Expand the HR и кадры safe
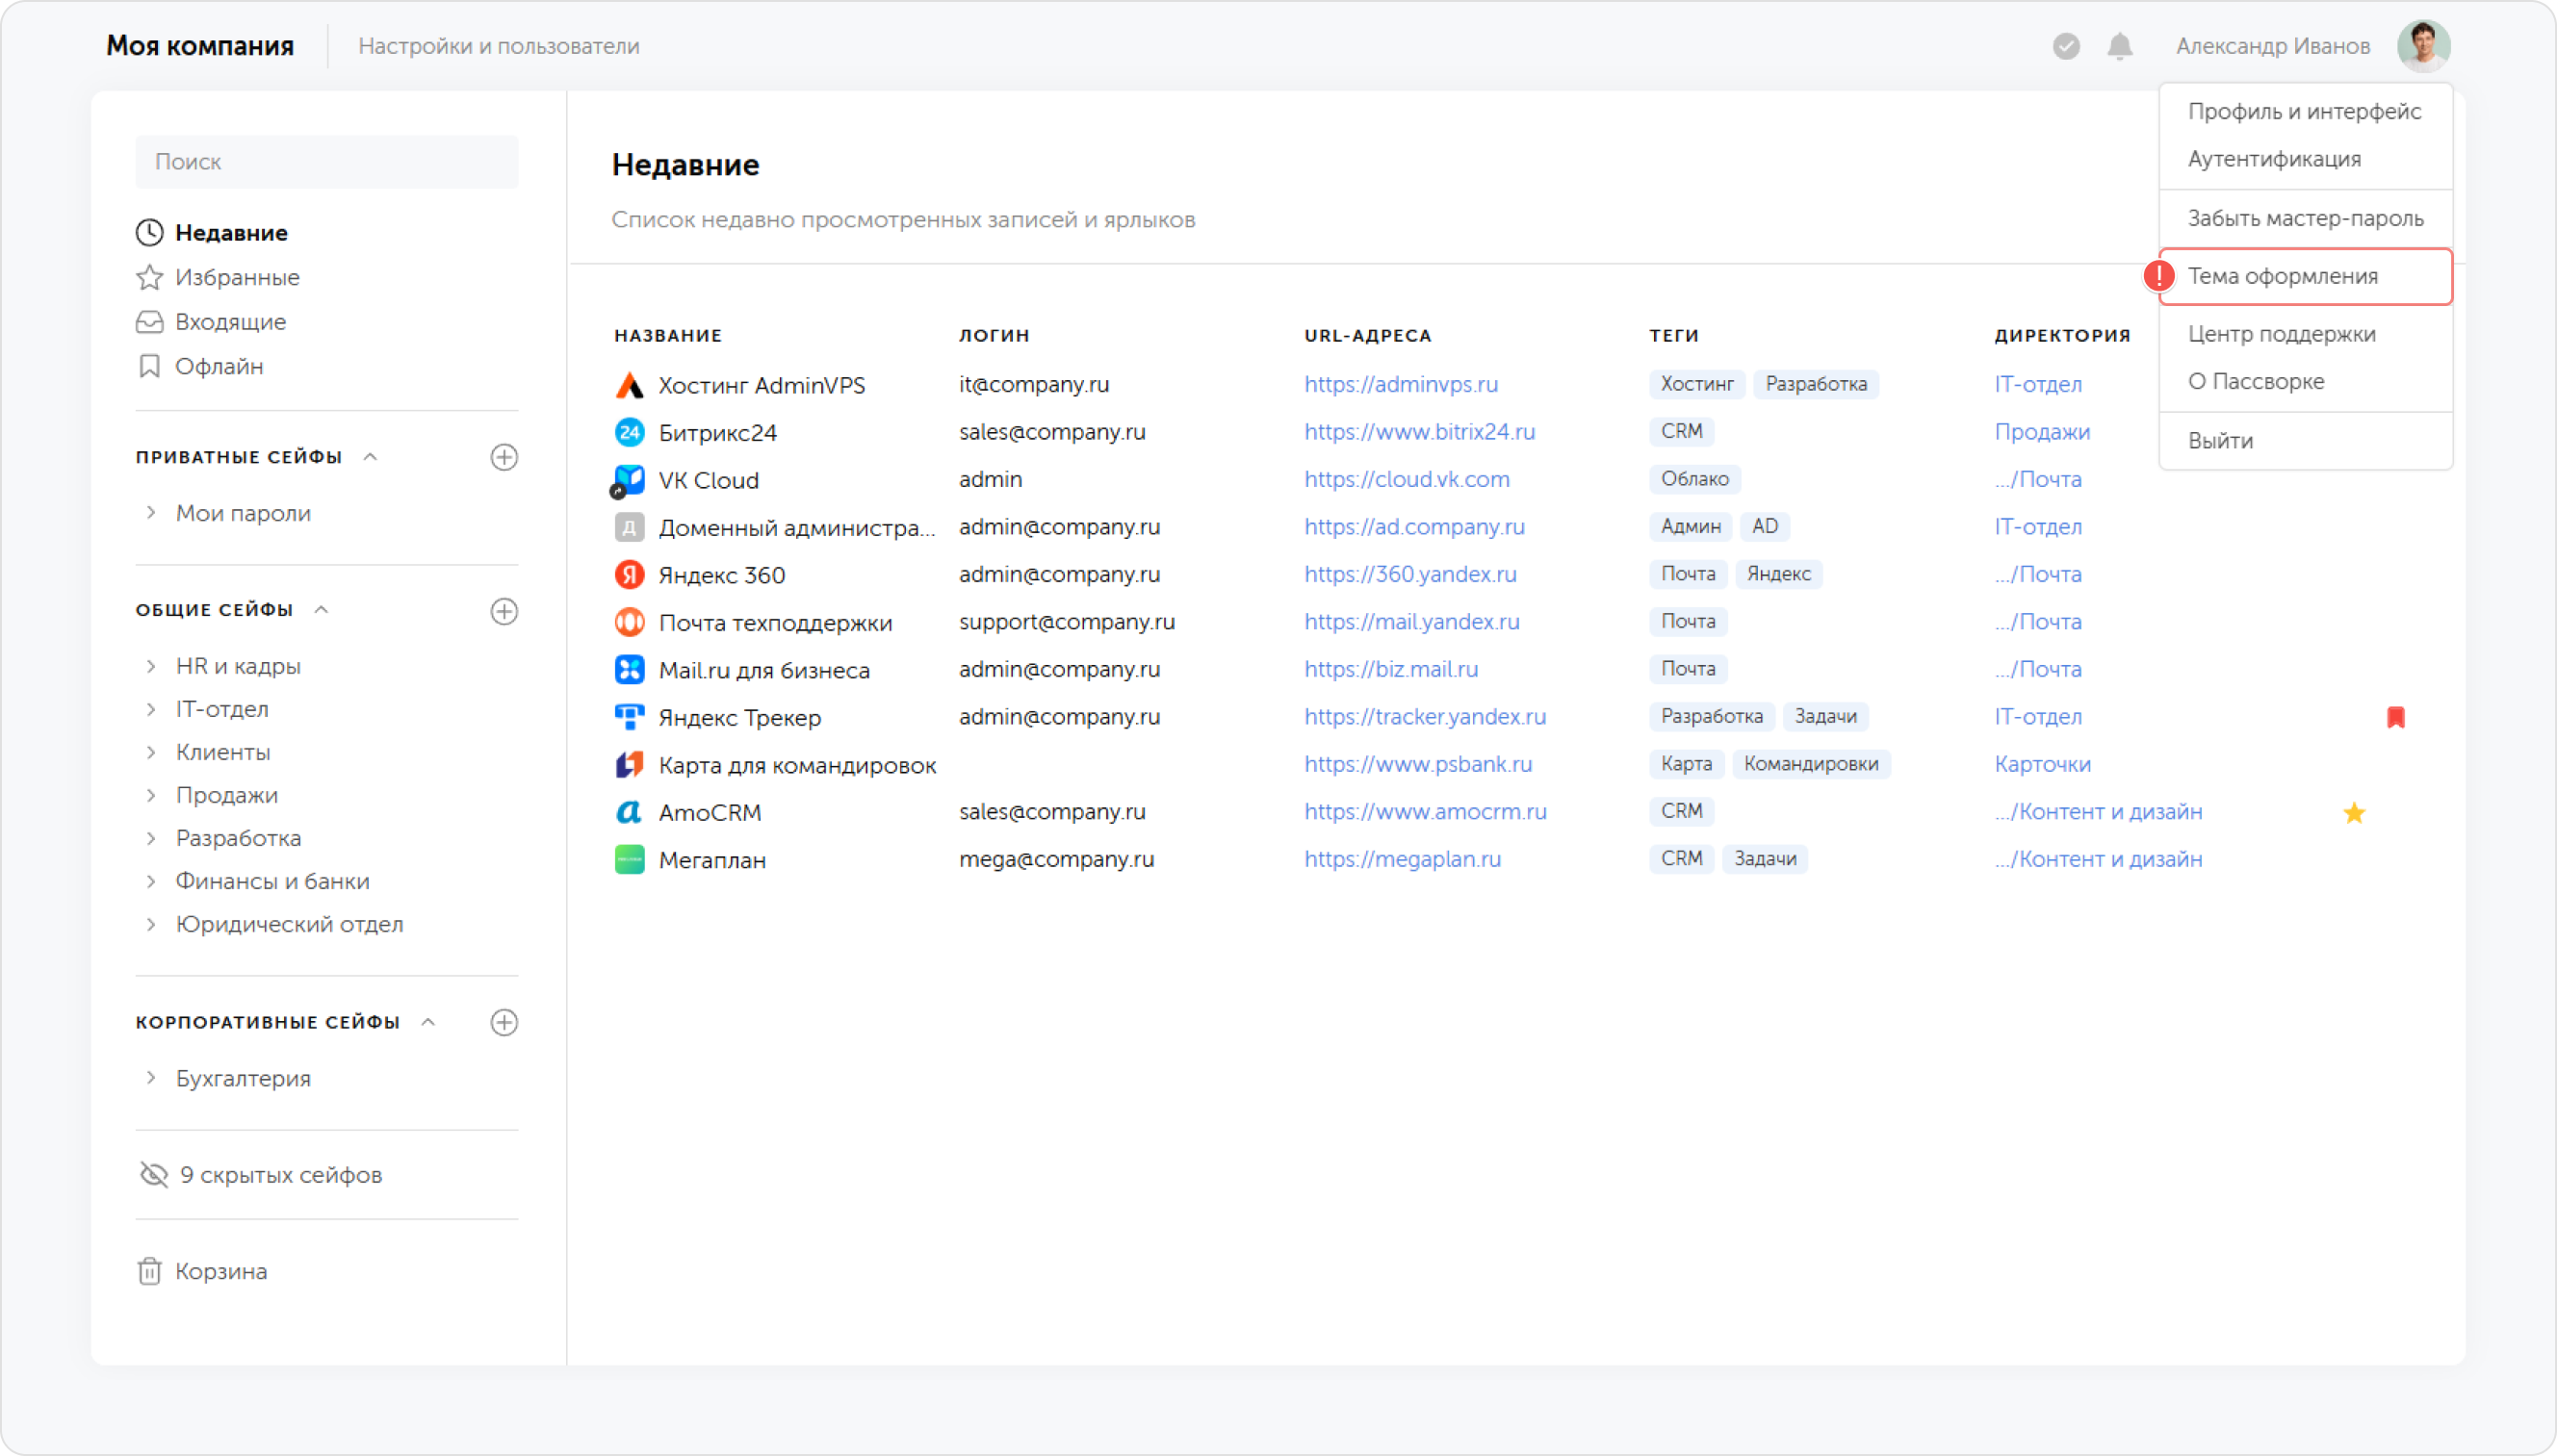 (151, 666)
